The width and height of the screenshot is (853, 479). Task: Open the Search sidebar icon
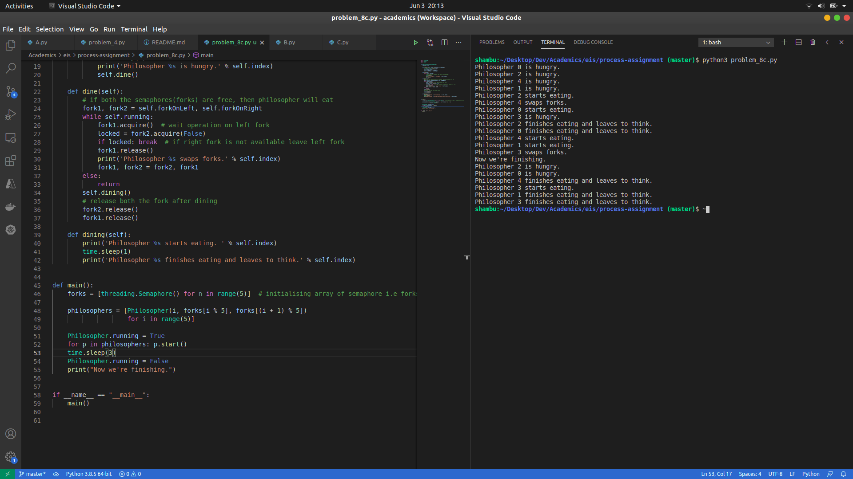[x=11, y=68]
